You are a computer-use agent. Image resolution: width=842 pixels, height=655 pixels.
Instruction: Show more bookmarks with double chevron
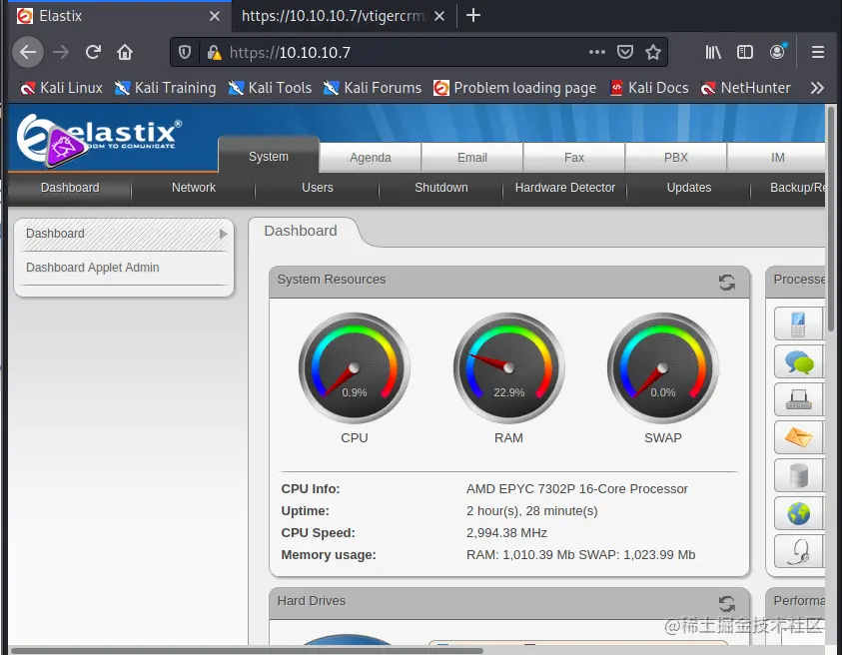817,88
